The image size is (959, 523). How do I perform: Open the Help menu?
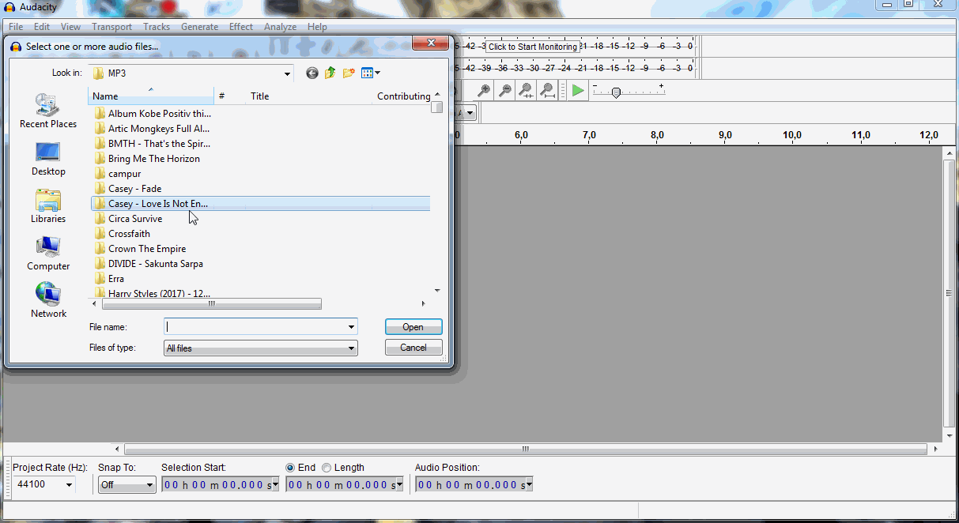[317, 27]
